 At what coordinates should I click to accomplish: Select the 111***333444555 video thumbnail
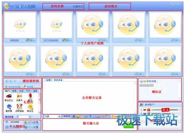click(x=56, y=25)
